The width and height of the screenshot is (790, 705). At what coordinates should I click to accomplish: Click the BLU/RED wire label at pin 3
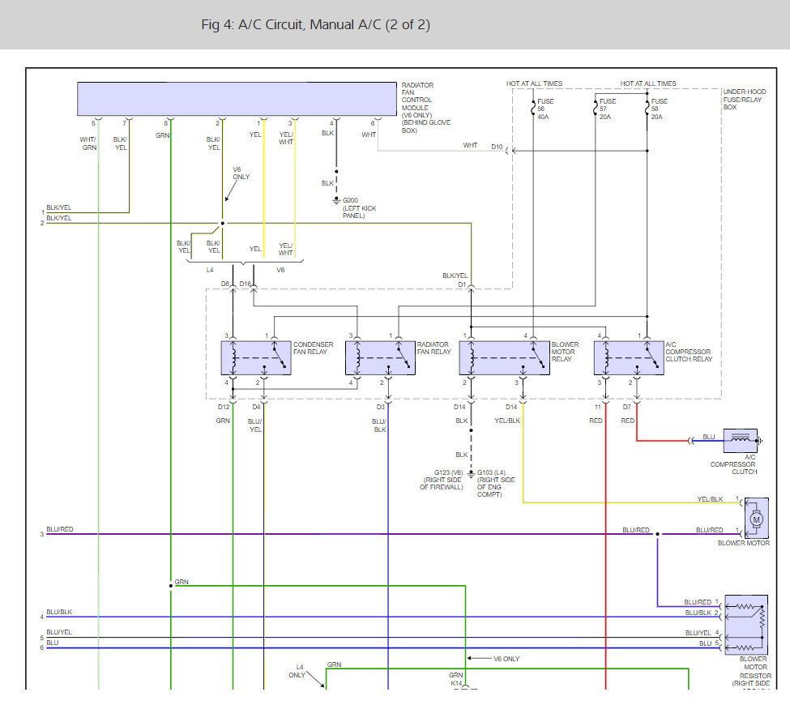tap(60, 529)
